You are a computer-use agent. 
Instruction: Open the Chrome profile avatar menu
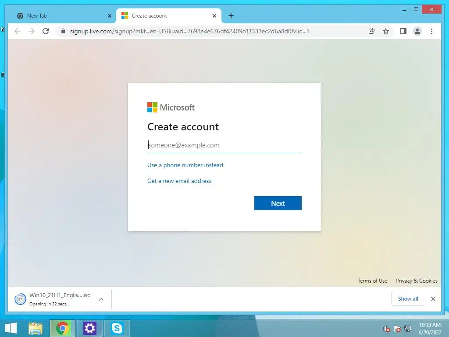tap(417, 31)
